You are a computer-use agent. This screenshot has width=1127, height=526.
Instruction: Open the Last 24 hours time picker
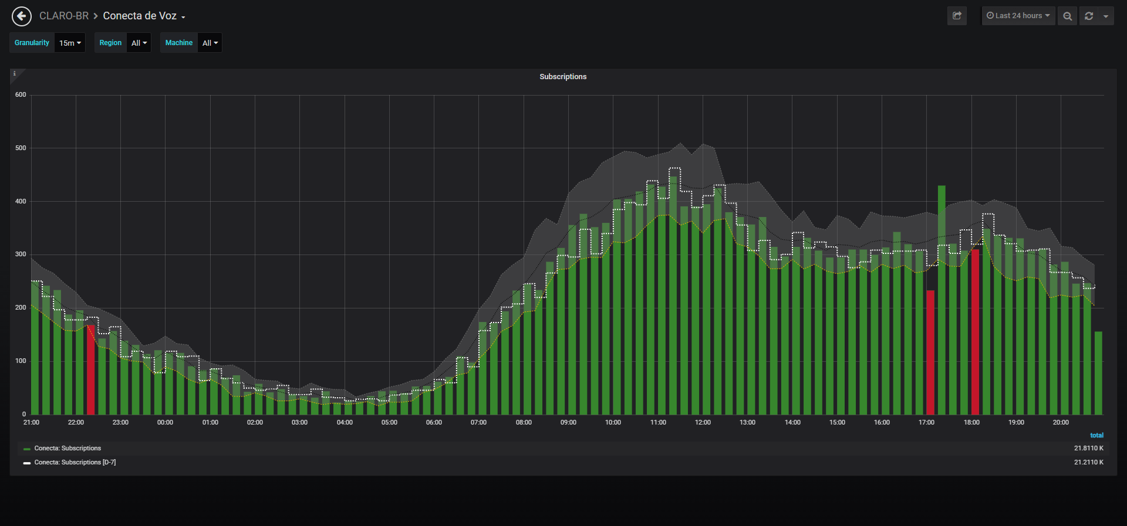click(1018, 16)
